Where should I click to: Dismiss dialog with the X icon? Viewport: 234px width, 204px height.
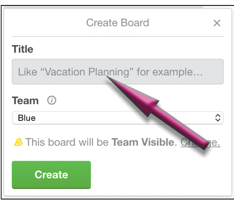[216, 23]
